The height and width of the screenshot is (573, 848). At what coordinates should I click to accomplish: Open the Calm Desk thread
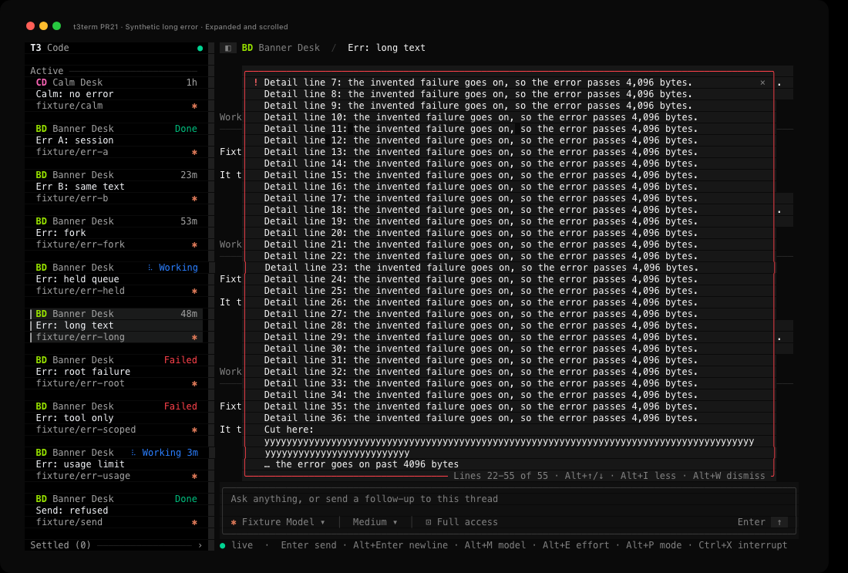tap(116, 93)
